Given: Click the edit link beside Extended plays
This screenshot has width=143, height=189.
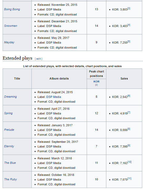Looking at the screenshot, I should pyautogui.click(x=38, y=59).
